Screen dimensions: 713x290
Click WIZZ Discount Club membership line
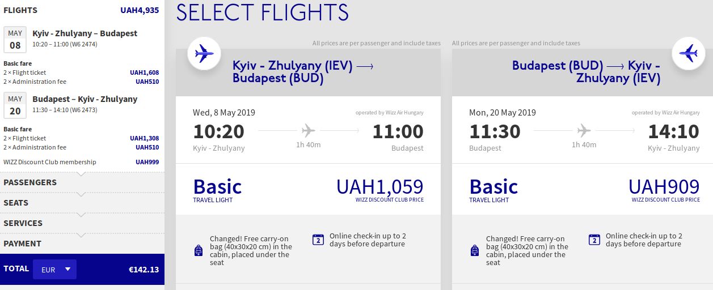click(x=50, y=162)
